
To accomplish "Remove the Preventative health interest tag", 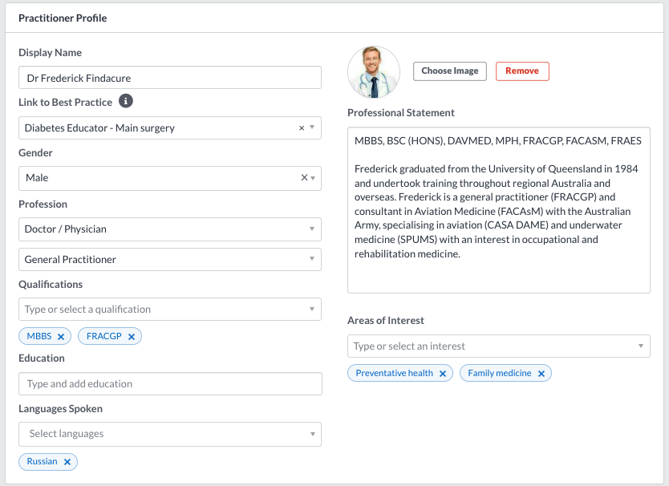I will (x=443, y=374).
